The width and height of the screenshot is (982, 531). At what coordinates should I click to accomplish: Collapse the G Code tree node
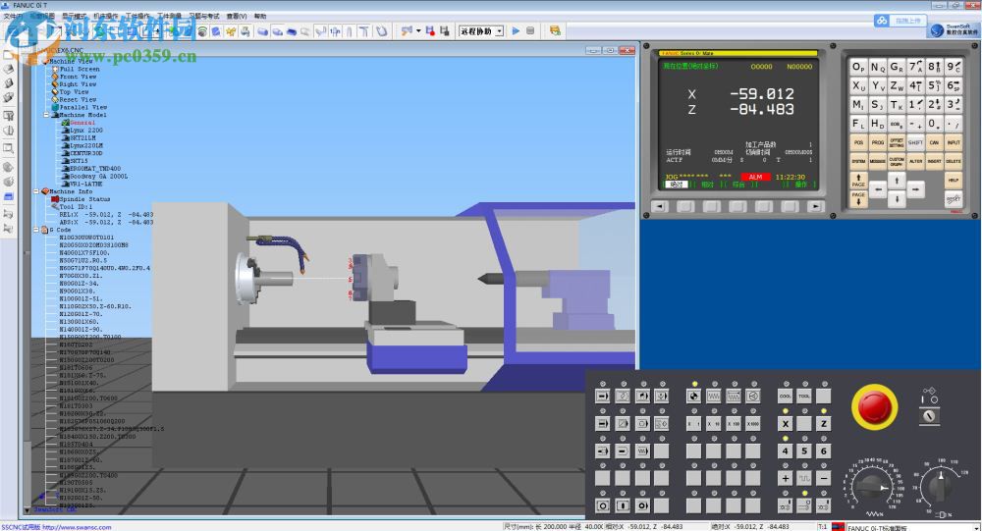point(36,230)
